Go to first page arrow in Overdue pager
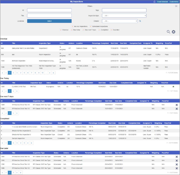Image resolution: width=180 pixels, height=175 pixels. point(2,73)
